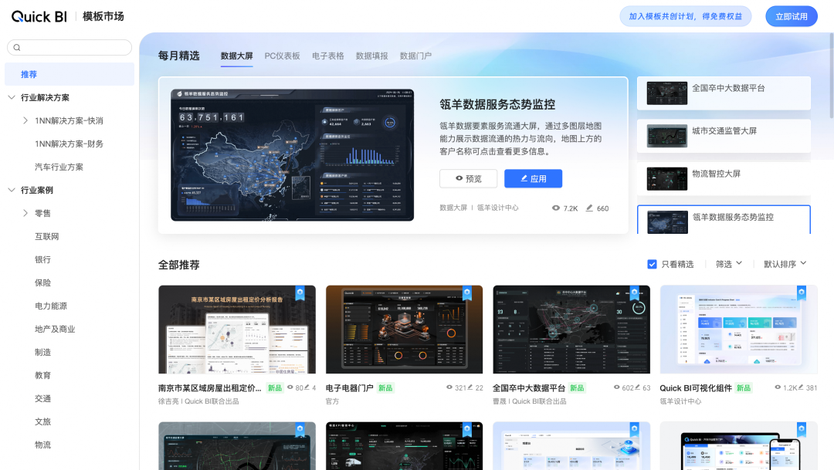Image resolution: width=834 pixels, height=470 pixels.
Task: Click the 预览 button
Action: (469, 178)
